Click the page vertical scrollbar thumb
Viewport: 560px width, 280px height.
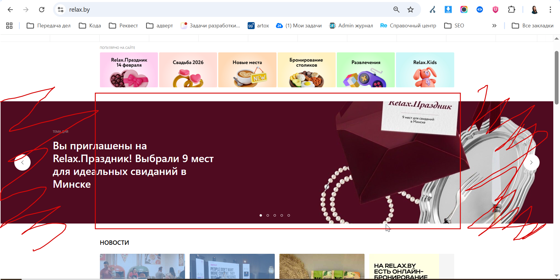pyautogui.click(x=557, y=77)
